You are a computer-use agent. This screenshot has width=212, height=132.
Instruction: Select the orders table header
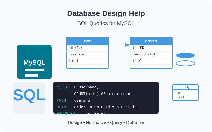point(151,41)
